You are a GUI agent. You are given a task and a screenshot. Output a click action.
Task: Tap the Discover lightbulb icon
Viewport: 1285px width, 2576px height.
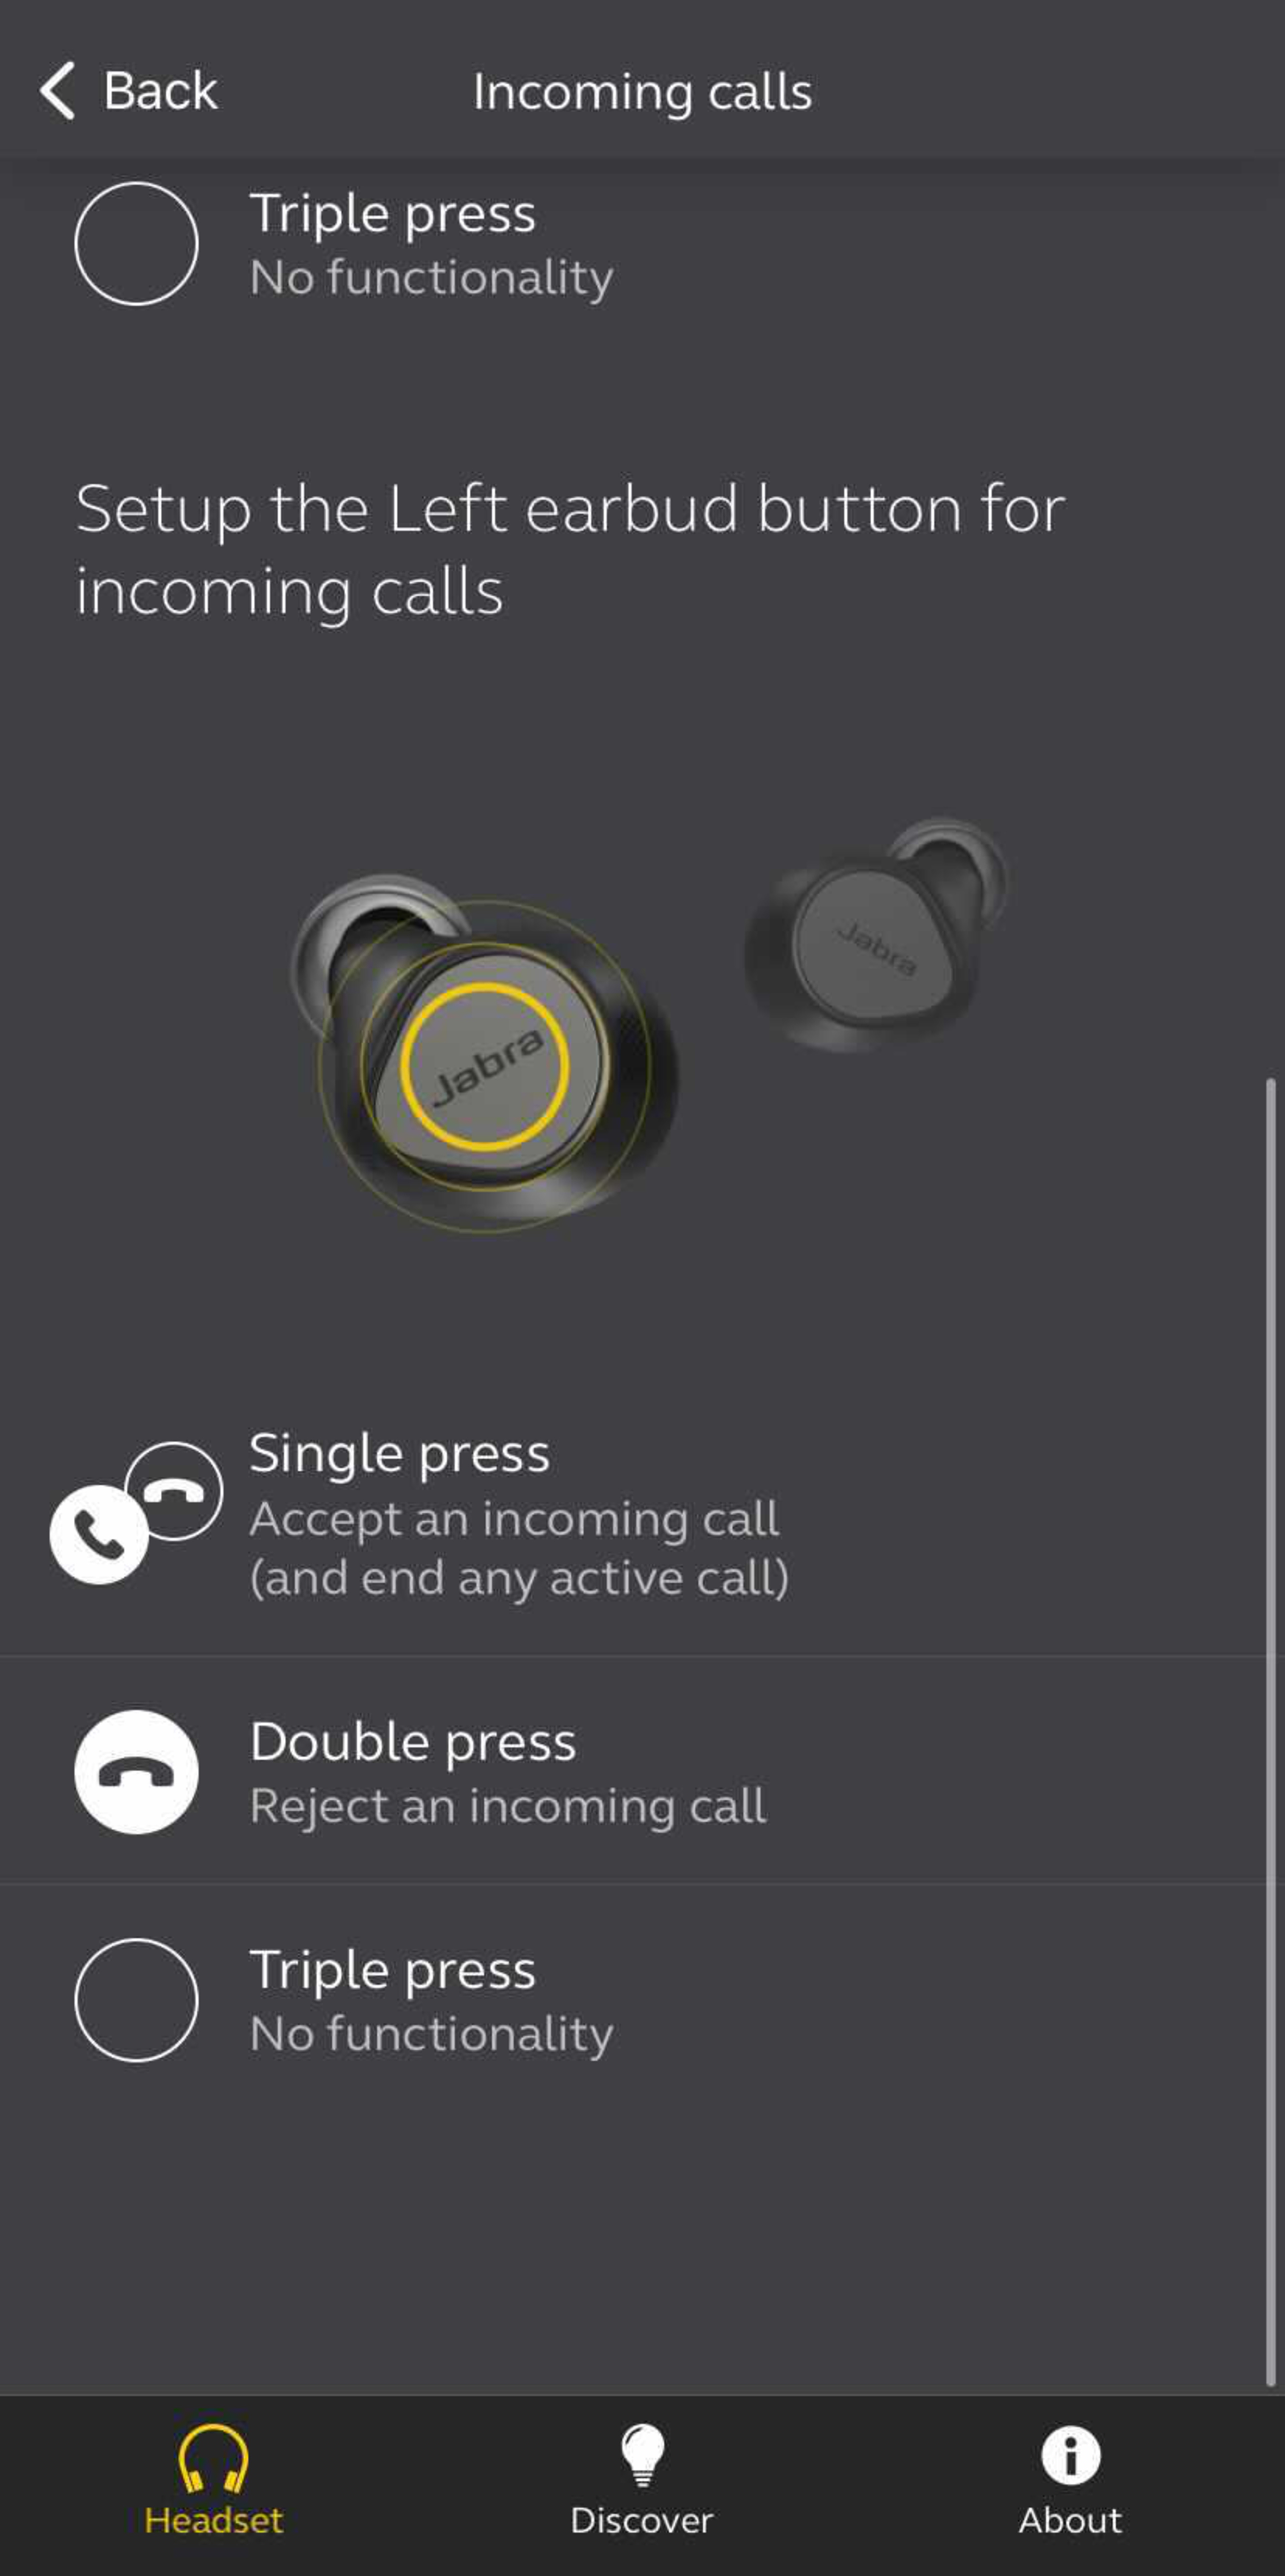642,2455
